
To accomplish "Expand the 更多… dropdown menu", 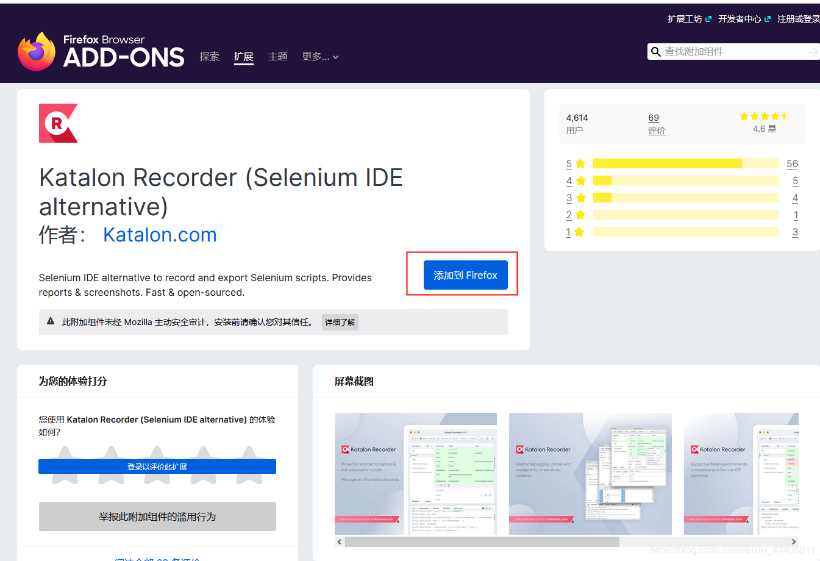I will [320, 57].
